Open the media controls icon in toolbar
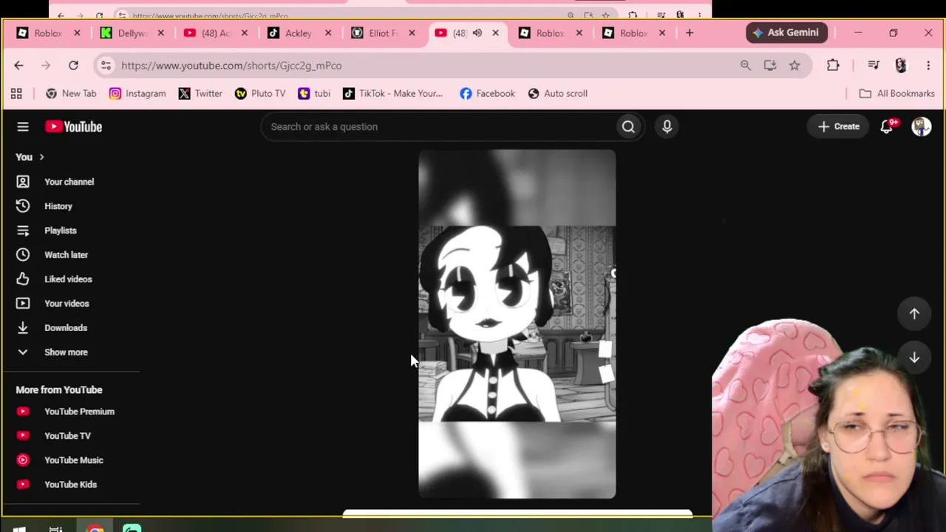The width and height of the screenshot is (946, 532). click(874, 66)
